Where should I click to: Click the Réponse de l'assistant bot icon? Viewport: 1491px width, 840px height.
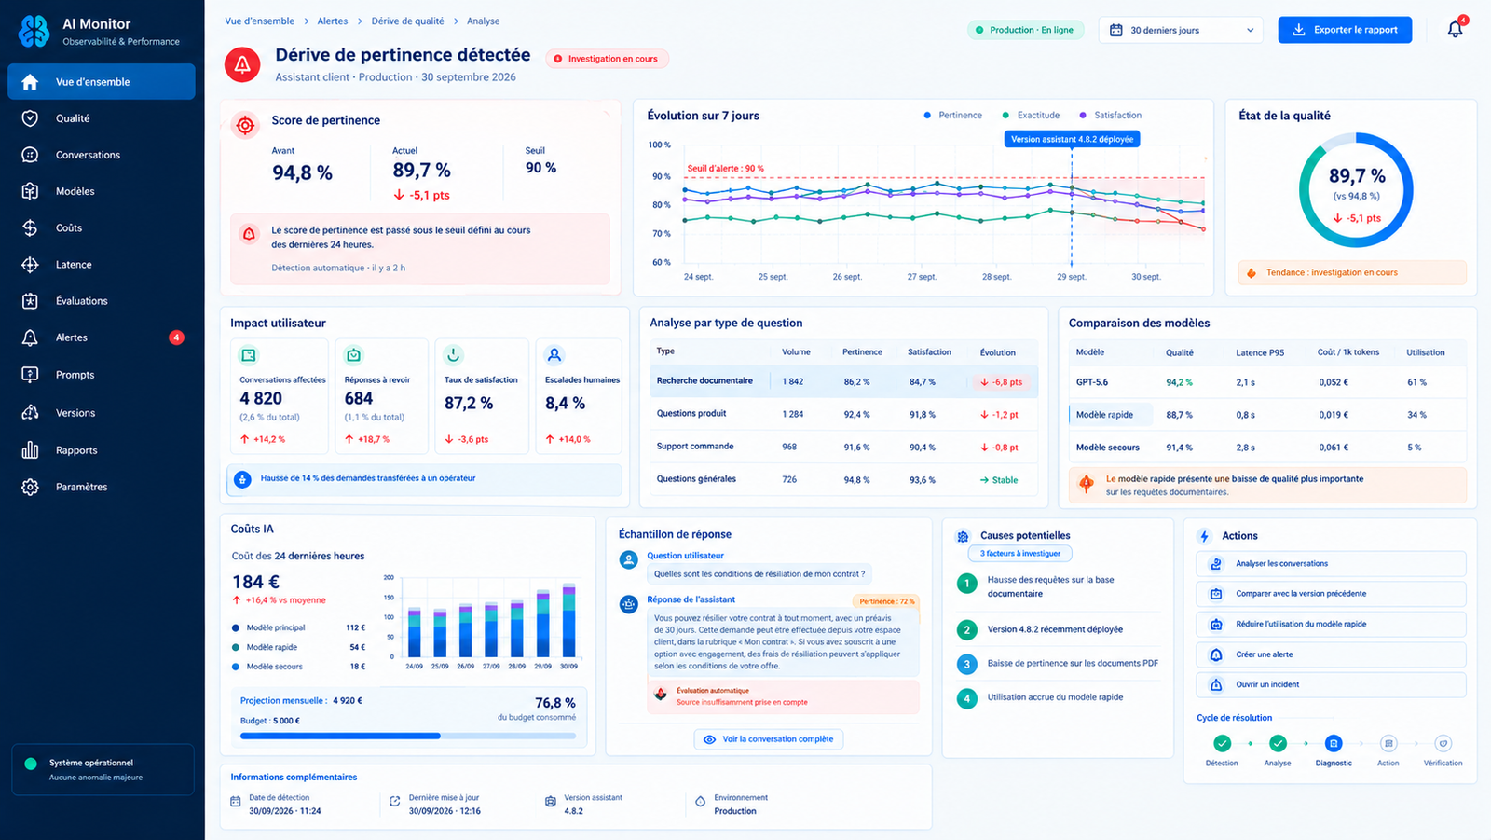(629, 604)
